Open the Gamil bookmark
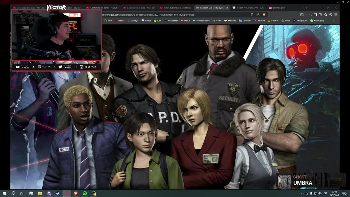This screenshot has width=350, height=197. [x=217, y=21]
